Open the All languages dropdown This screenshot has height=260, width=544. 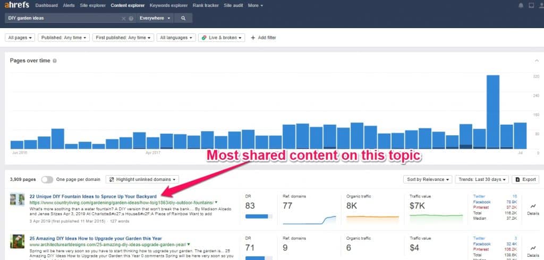click(x=176, y=38)
